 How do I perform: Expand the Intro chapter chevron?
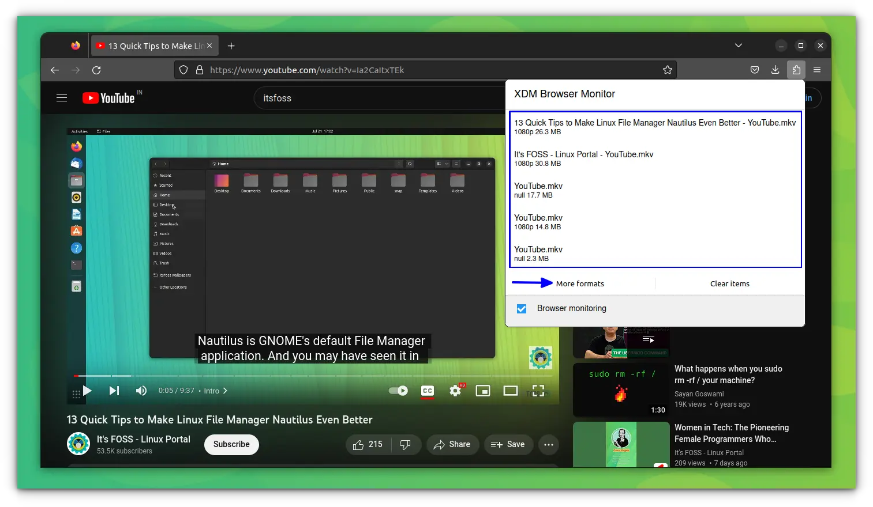(225, 391)
